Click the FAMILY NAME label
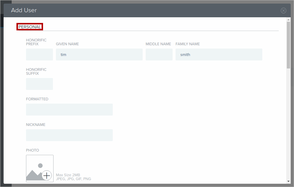 point(188,44)
